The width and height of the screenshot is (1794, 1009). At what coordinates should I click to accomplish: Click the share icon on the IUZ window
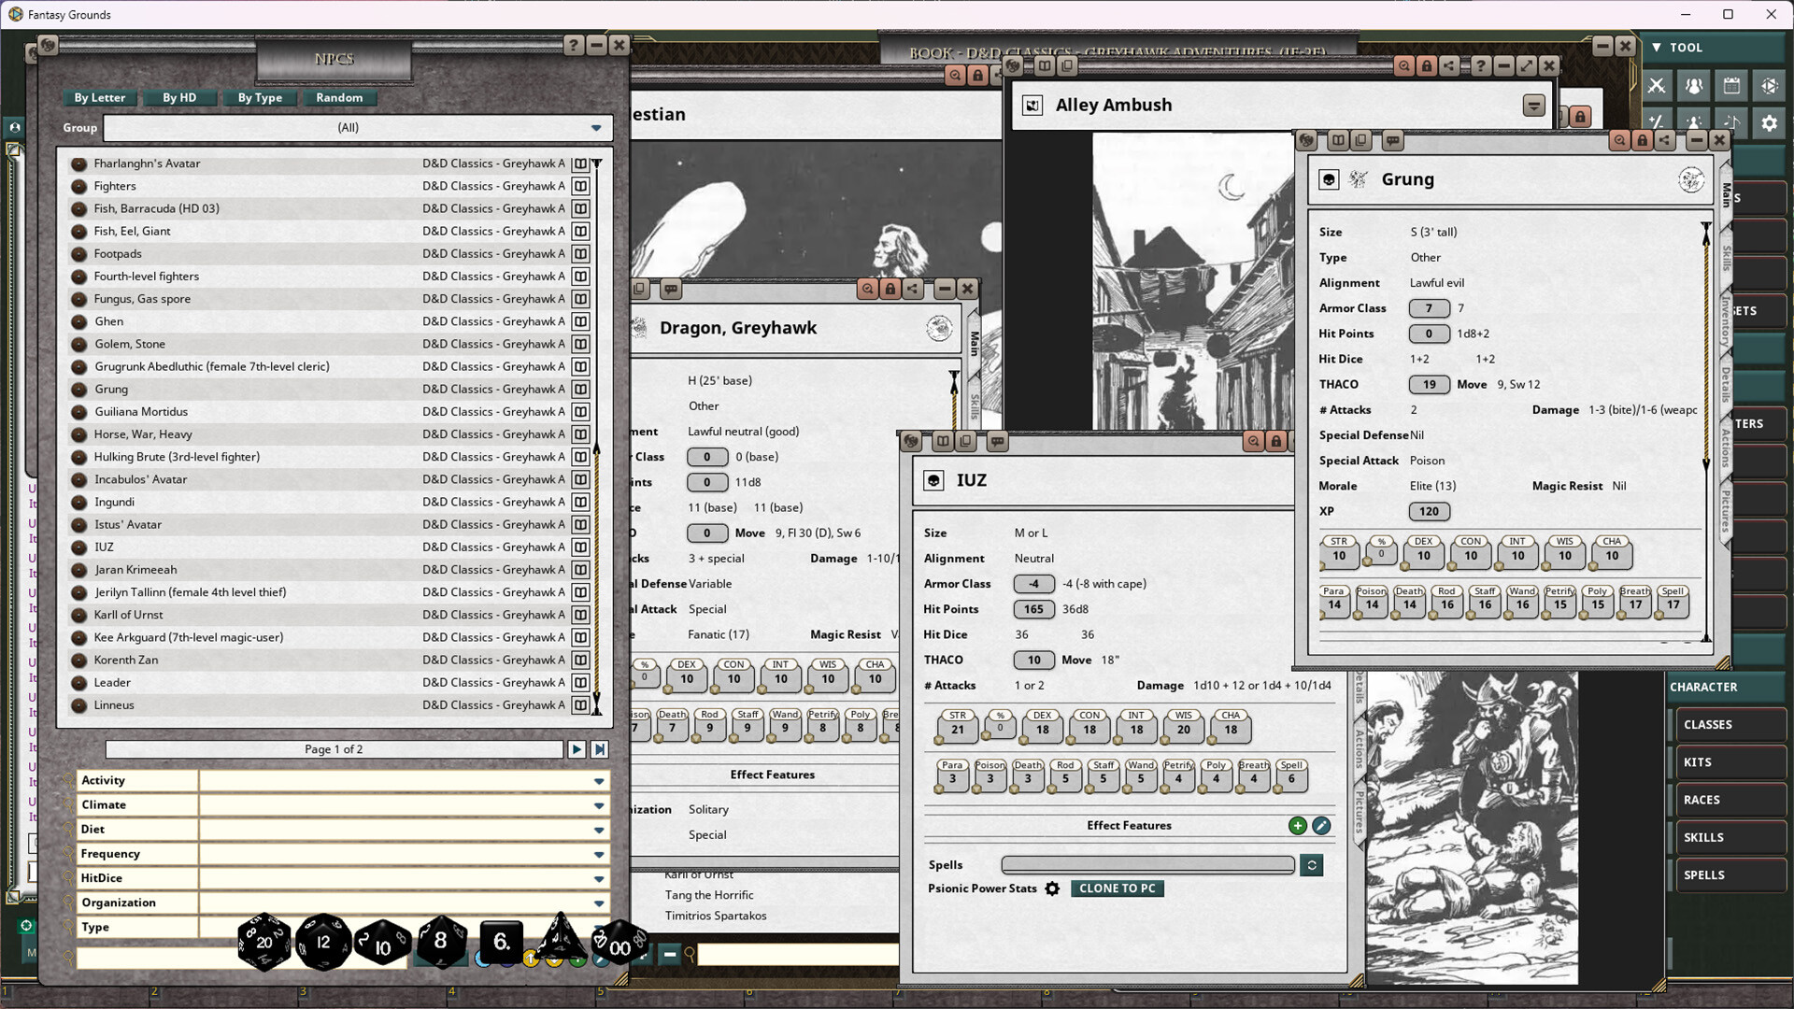click(1292, 442)
